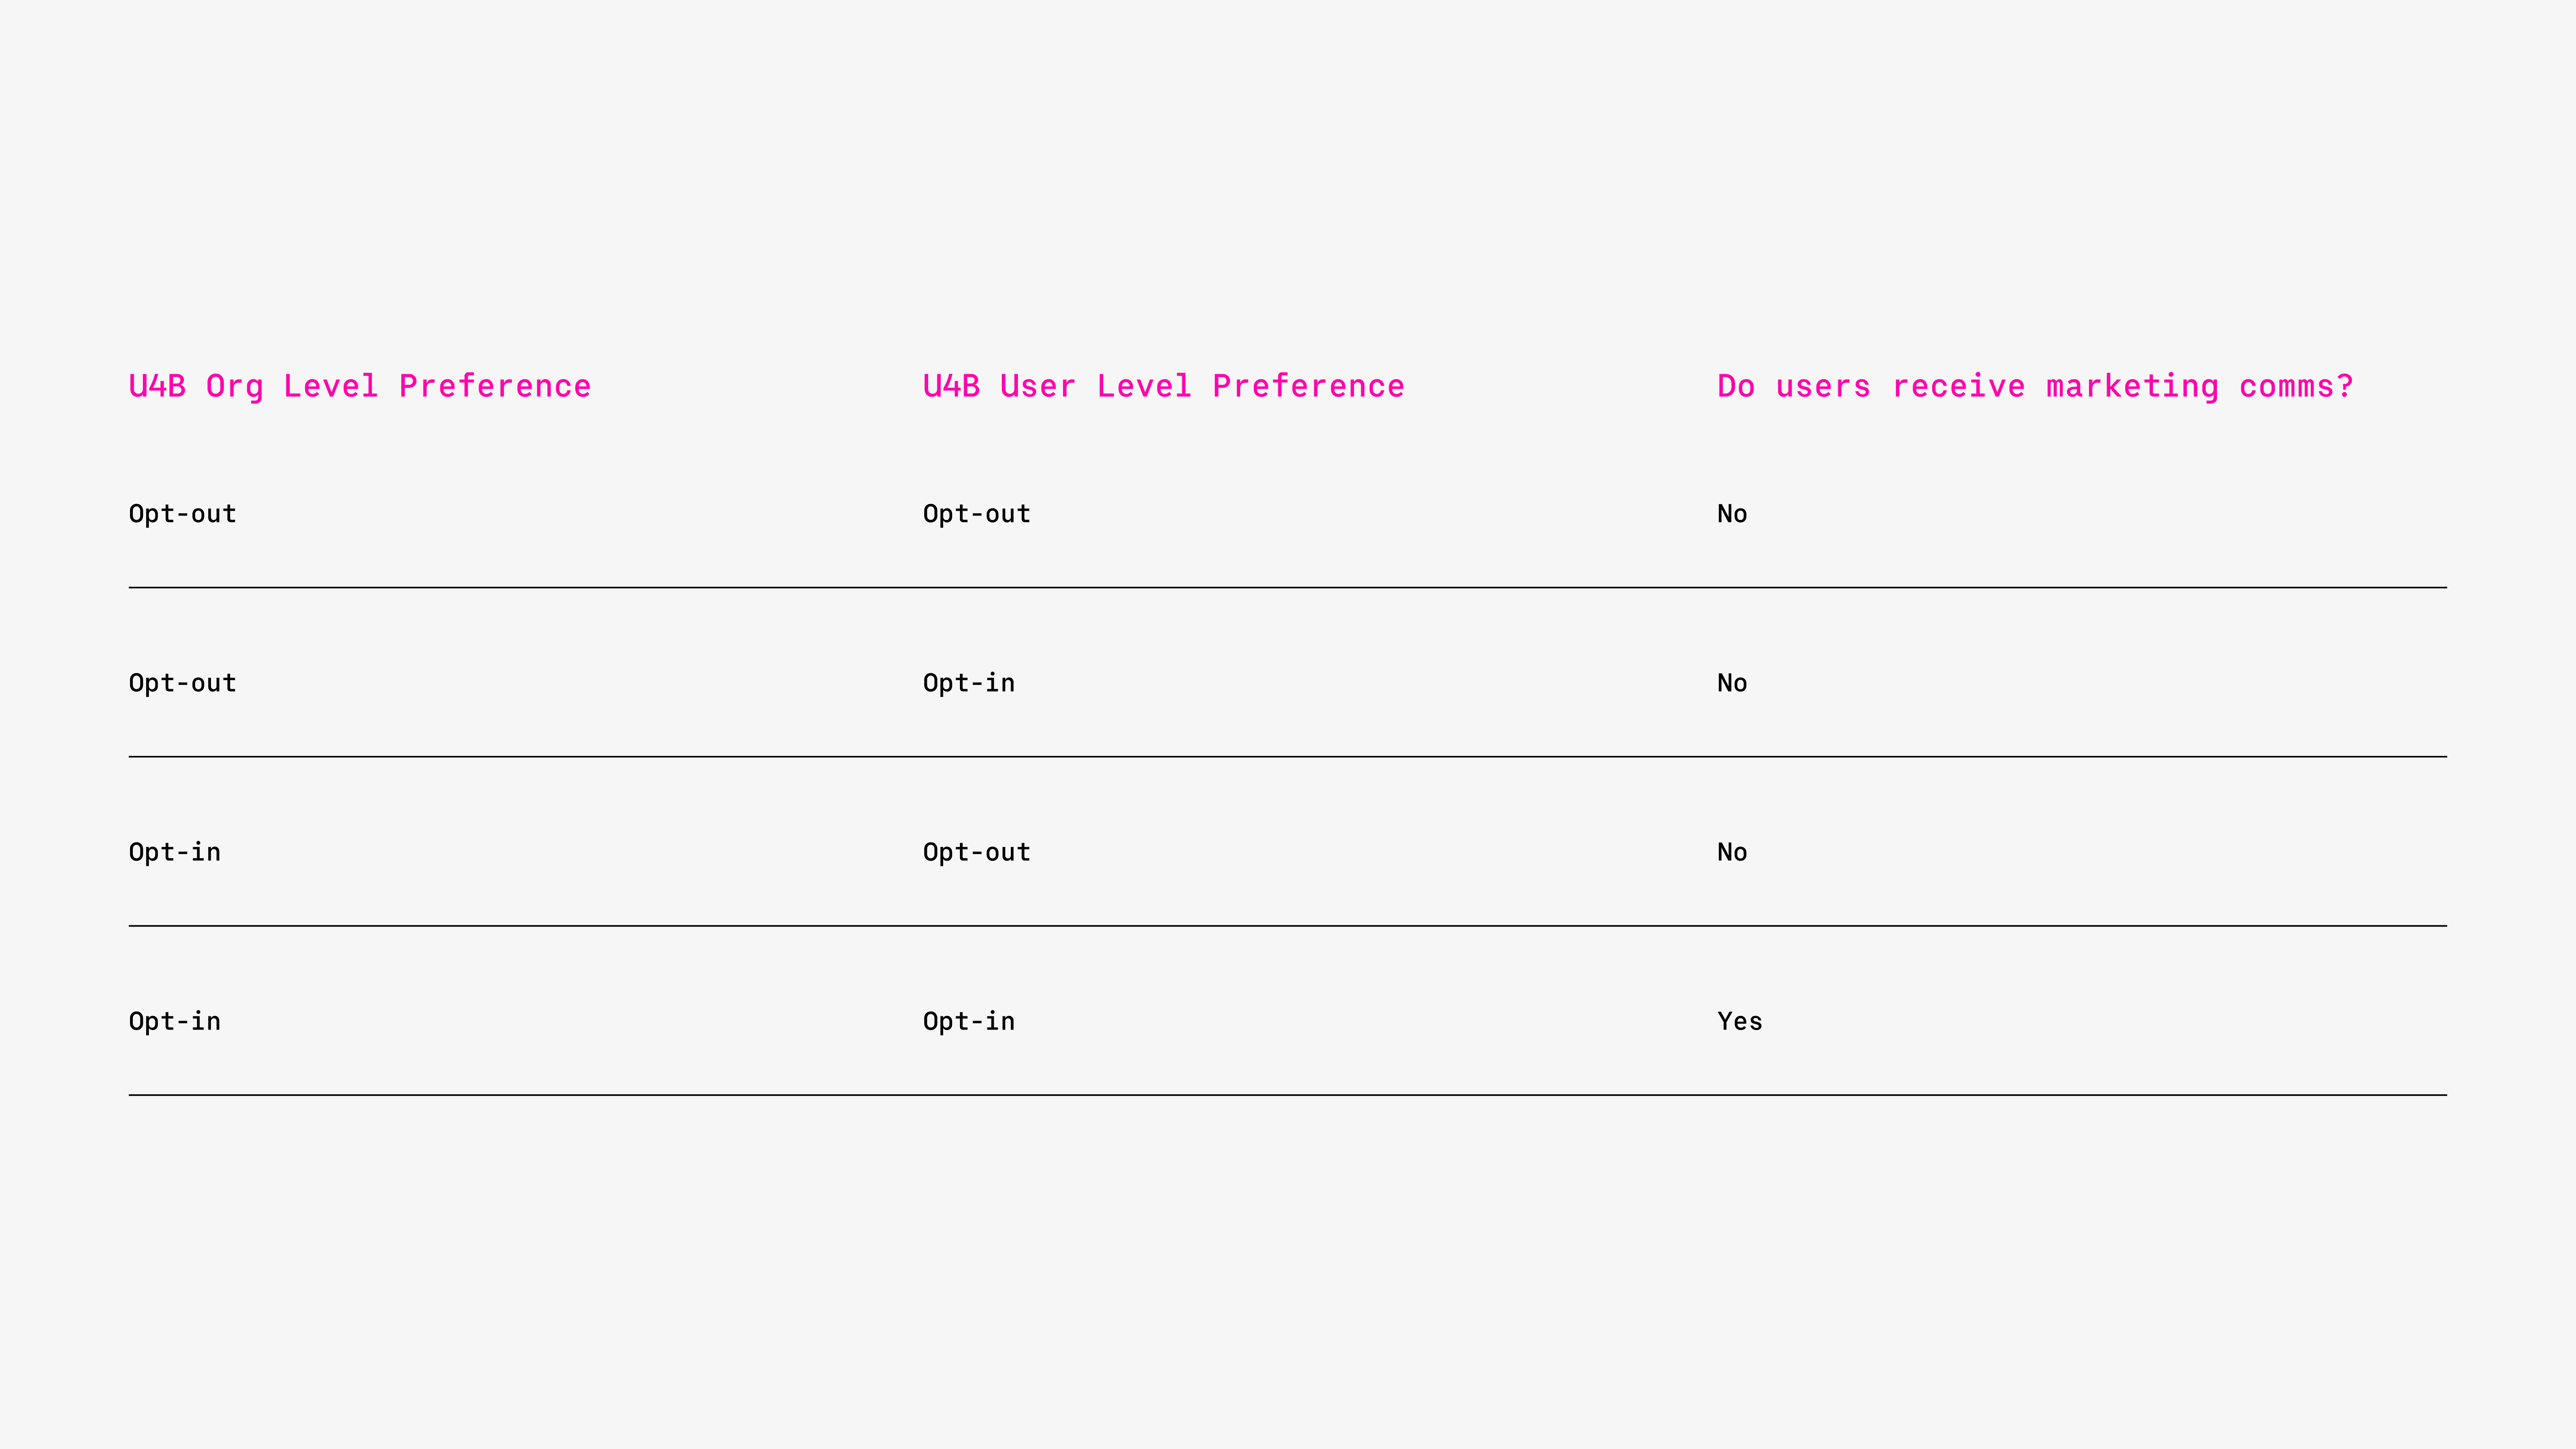Click the word 'Preference' in User Level header
This screenshot has height=1449, width=2576.
click(1309, 386)
